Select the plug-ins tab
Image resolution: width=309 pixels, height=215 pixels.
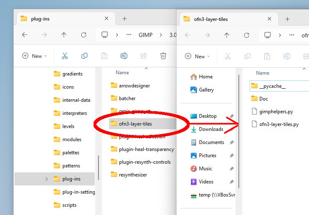pyautogui.click(x=66, y=19)
